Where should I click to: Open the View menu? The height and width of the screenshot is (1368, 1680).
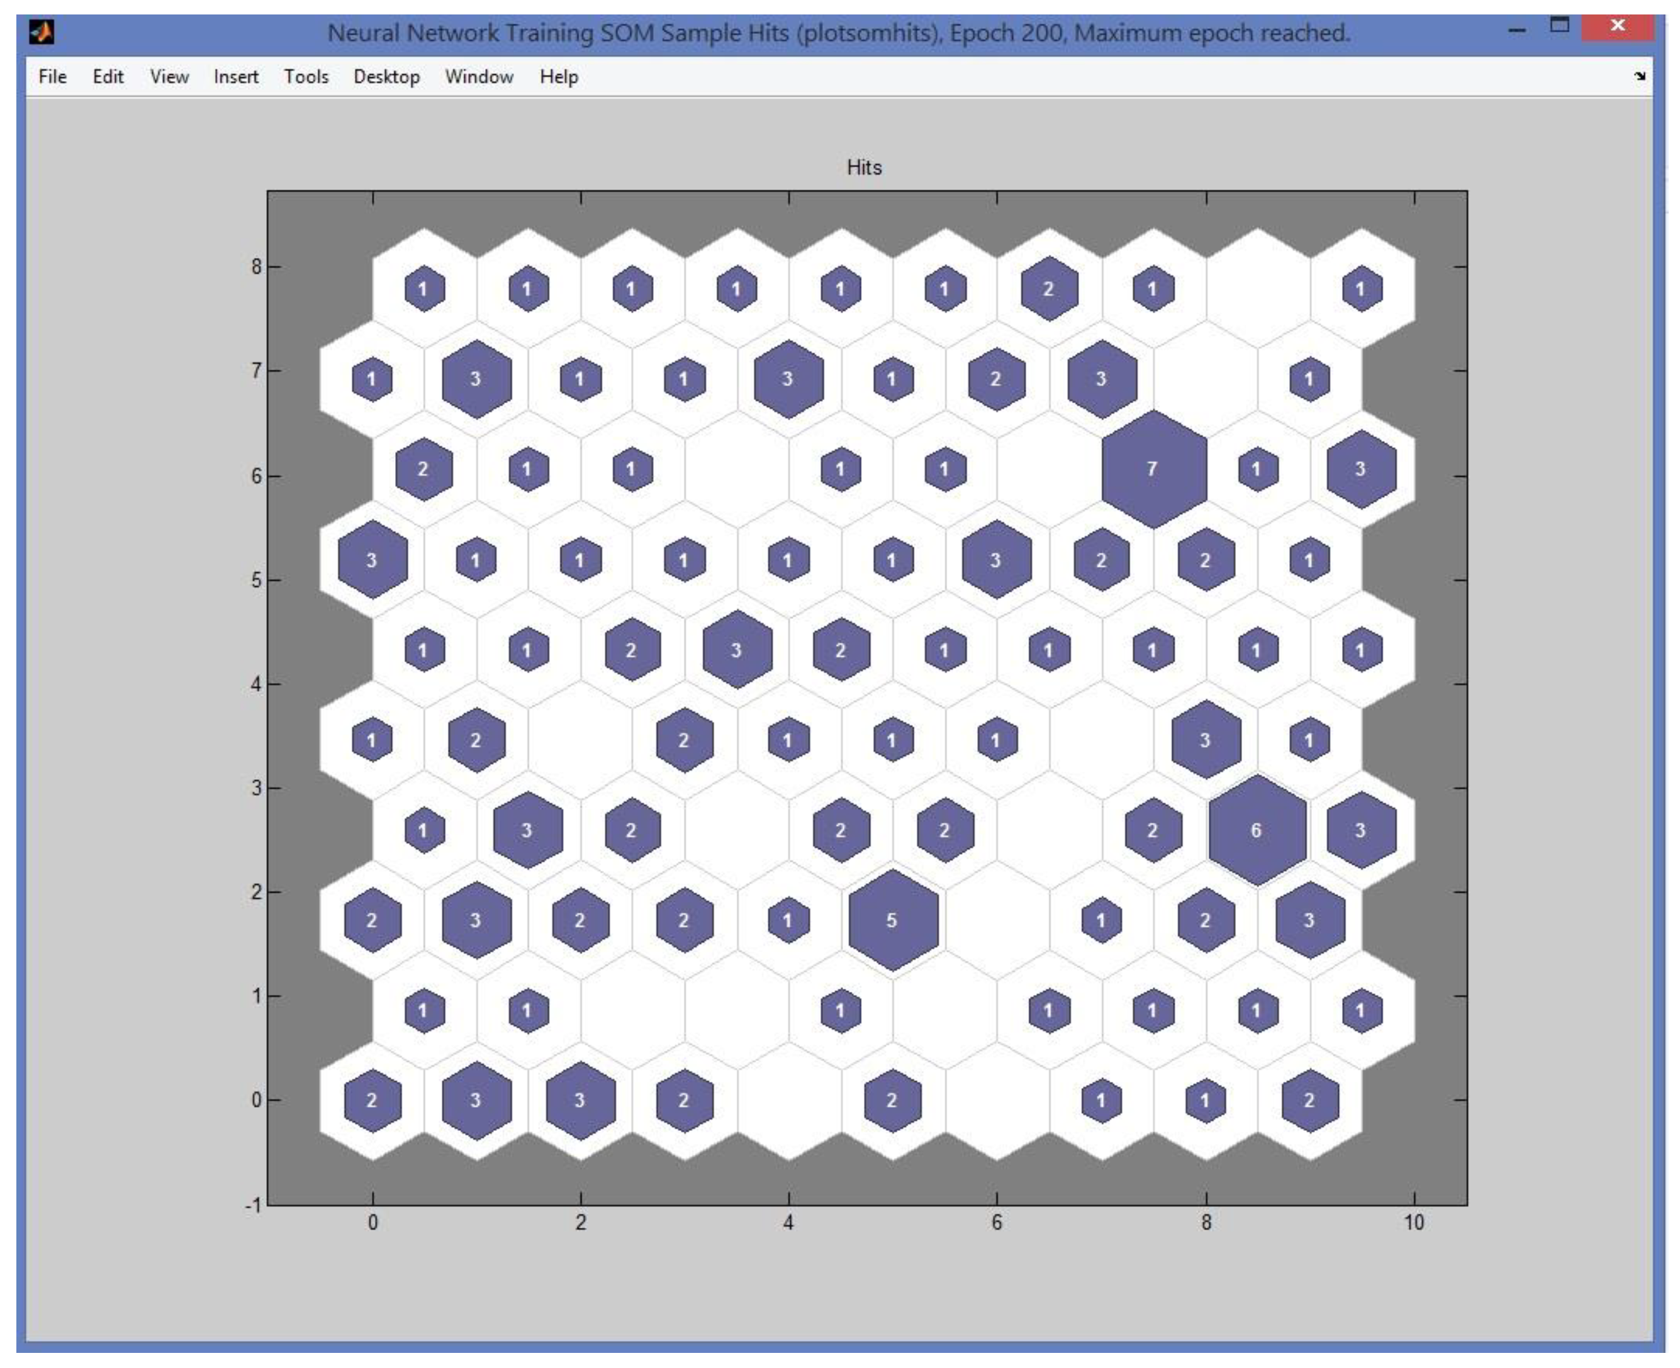click(169, 77)
